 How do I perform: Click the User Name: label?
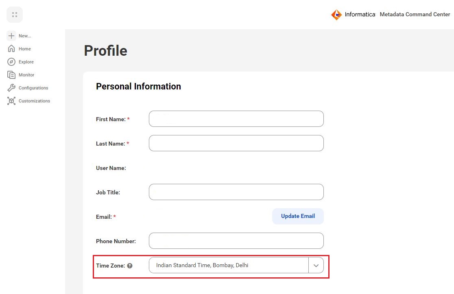click(111, 168)
